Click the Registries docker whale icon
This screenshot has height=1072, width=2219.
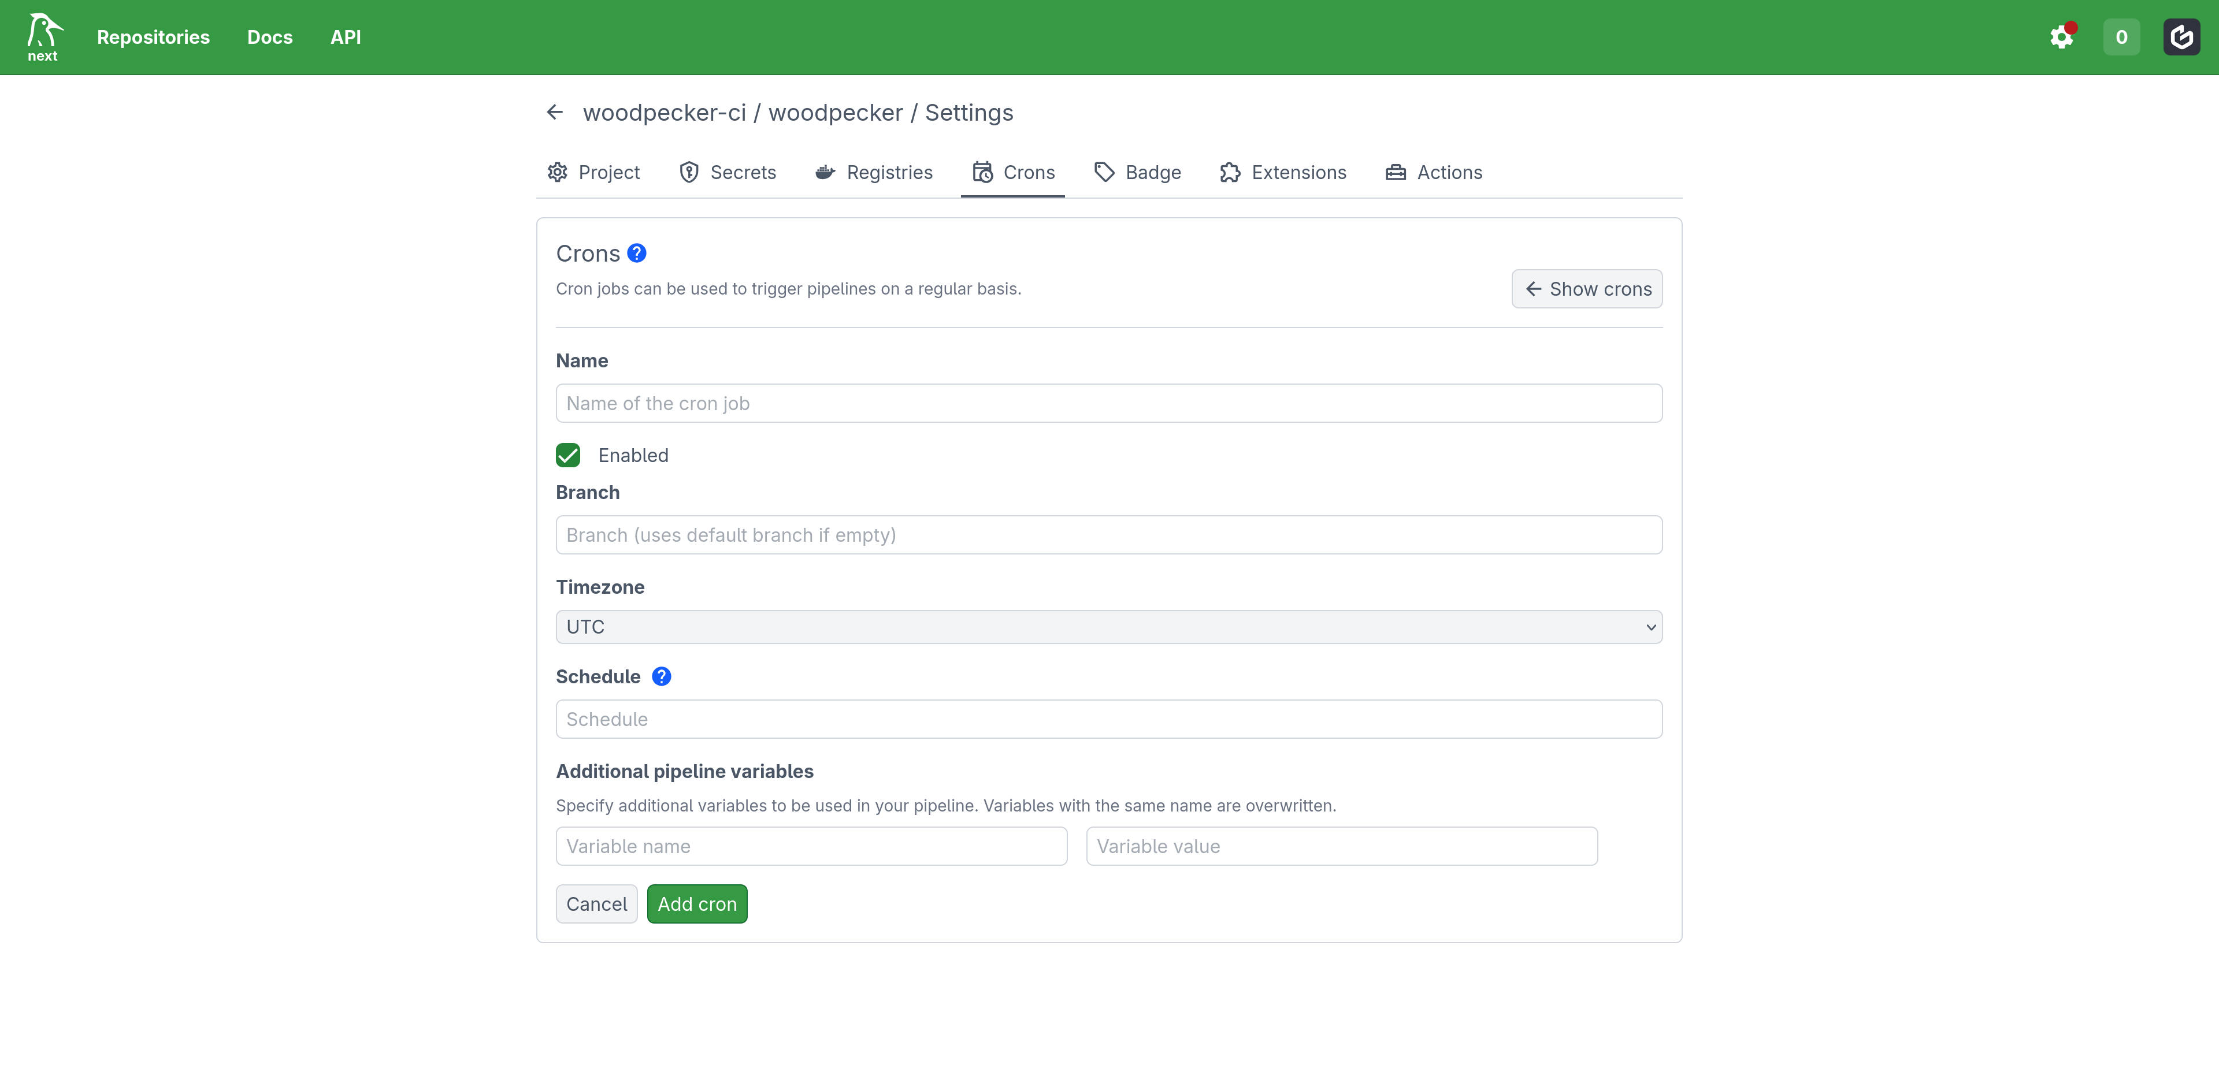coord(825,172)
